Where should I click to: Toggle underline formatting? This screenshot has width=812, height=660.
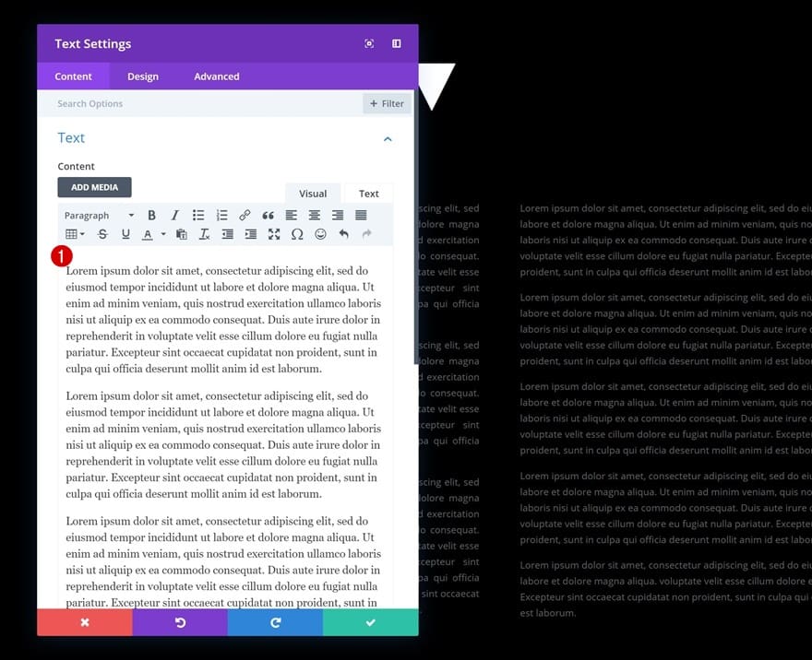(x=125, y=234)
